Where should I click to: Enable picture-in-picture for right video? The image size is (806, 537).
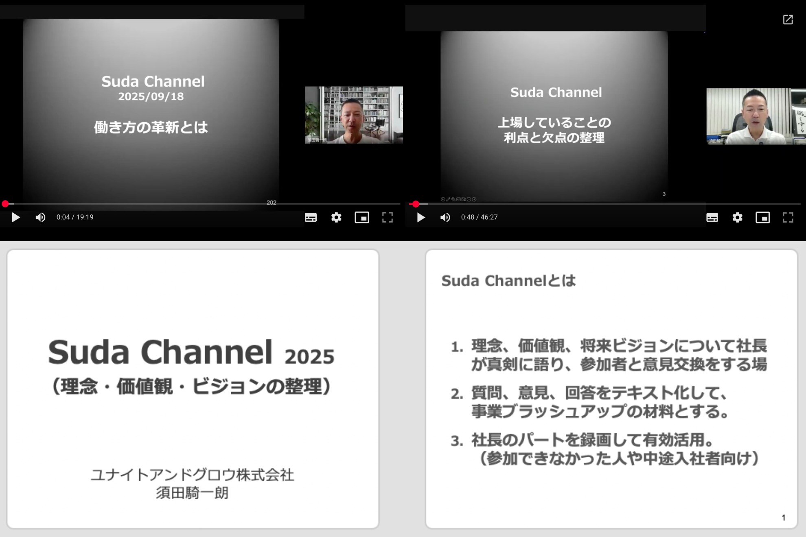(x=762, y=217)
